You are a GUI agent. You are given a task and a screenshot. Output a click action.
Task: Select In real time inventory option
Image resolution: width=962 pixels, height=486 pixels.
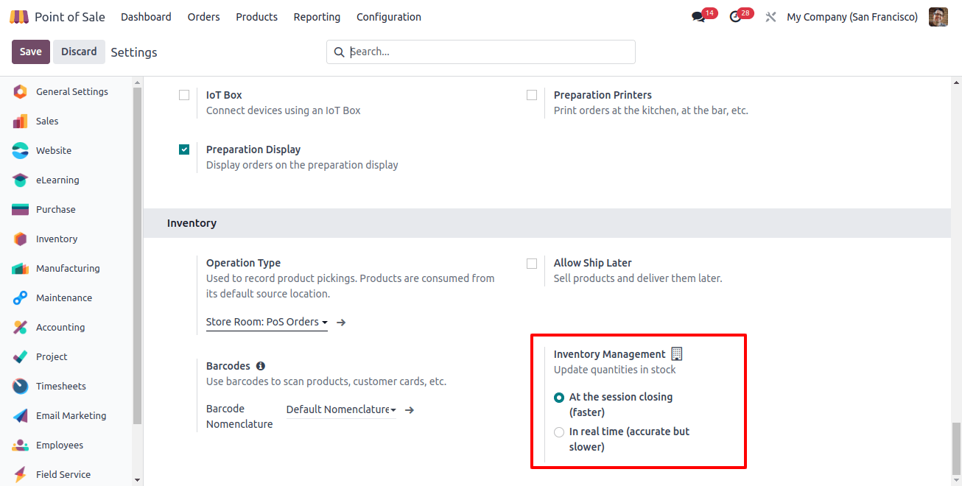(559, 432)
